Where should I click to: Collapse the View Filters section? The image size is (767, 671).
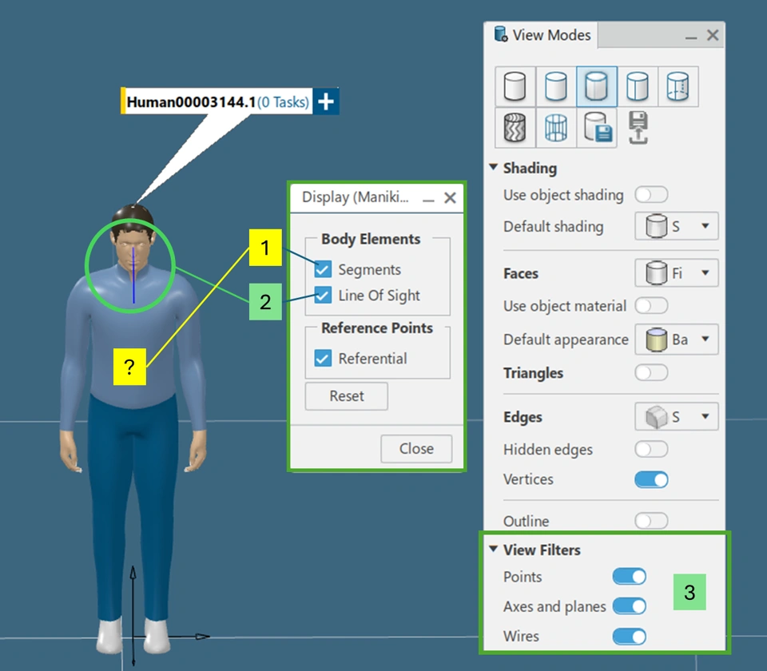pos(495,550)
